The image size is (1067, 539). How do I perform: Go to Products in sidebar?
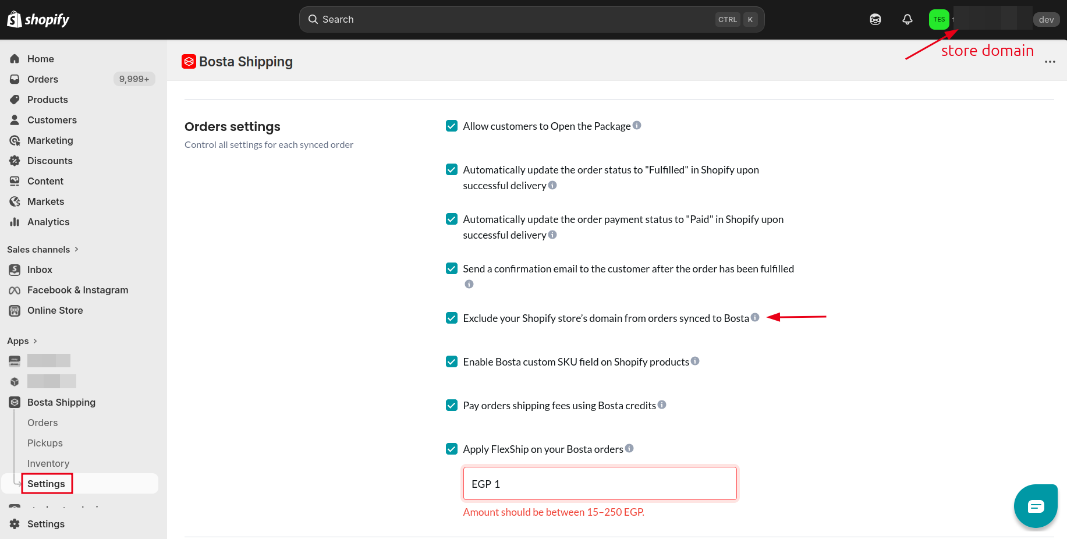(48, 100)
